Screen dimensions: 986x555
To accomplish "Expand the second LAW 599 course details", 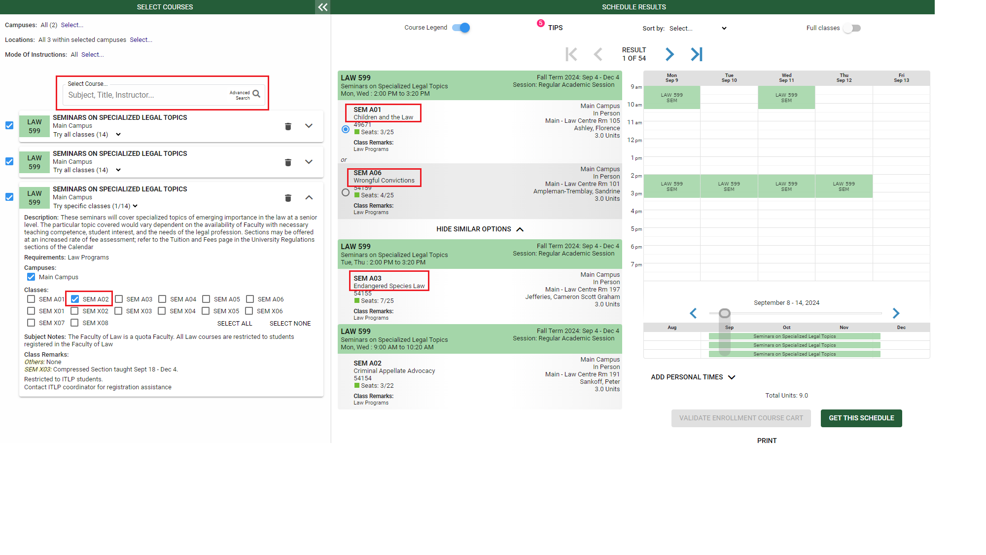I will pyautogui.click(x=309, y=162).
